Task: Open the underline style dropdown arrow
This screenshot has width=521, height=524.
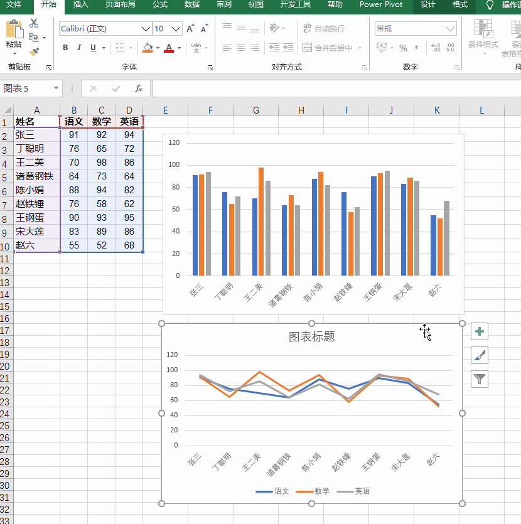Action: tap(104, 48)
